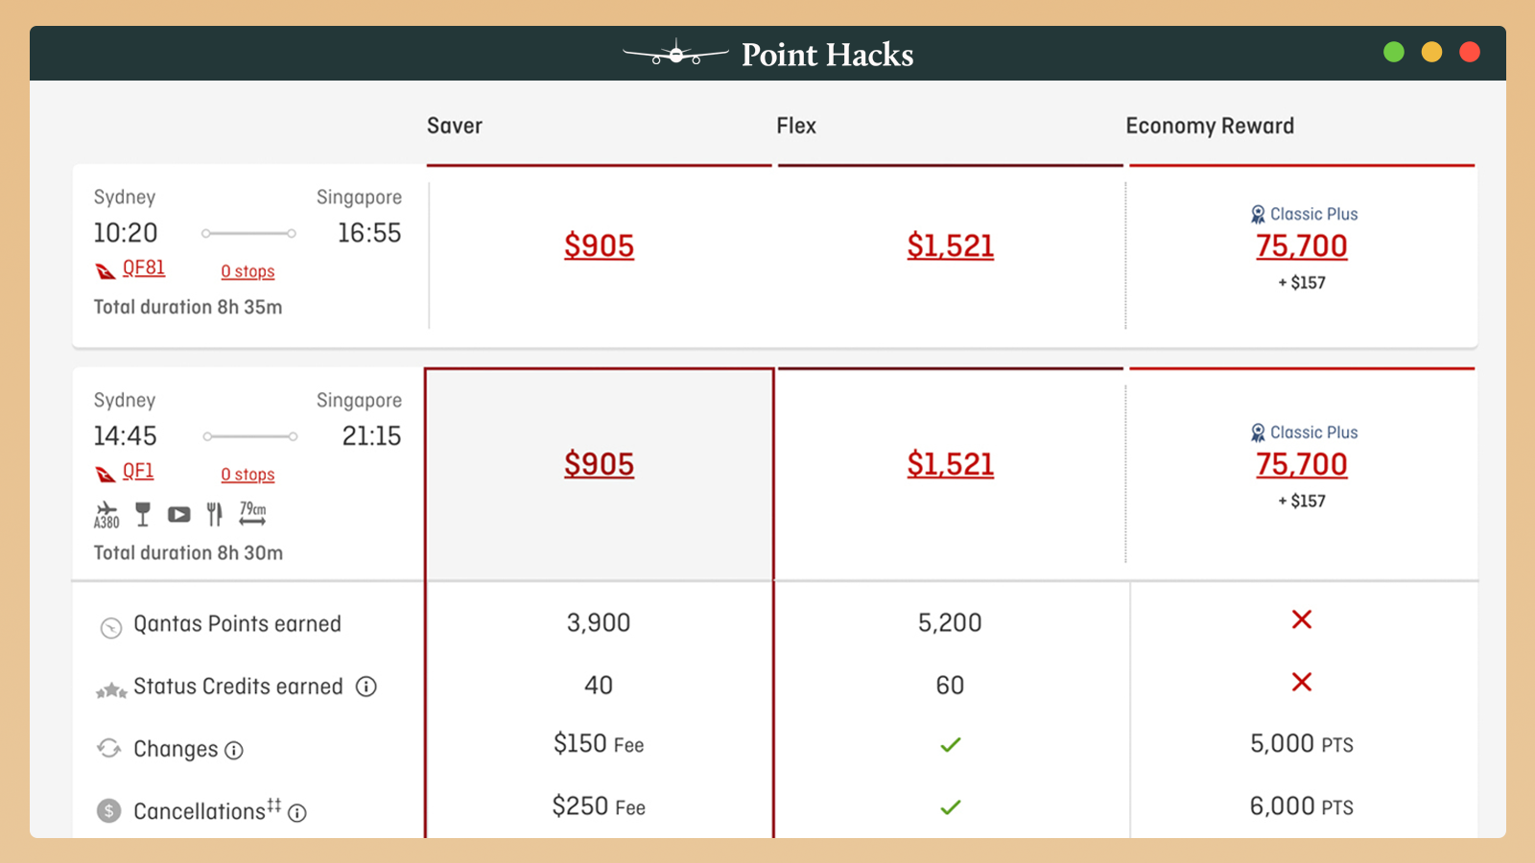Click the in-flight video entertainment icon
This screenshot has width=1535, height=863.
(x=178, y=515)
